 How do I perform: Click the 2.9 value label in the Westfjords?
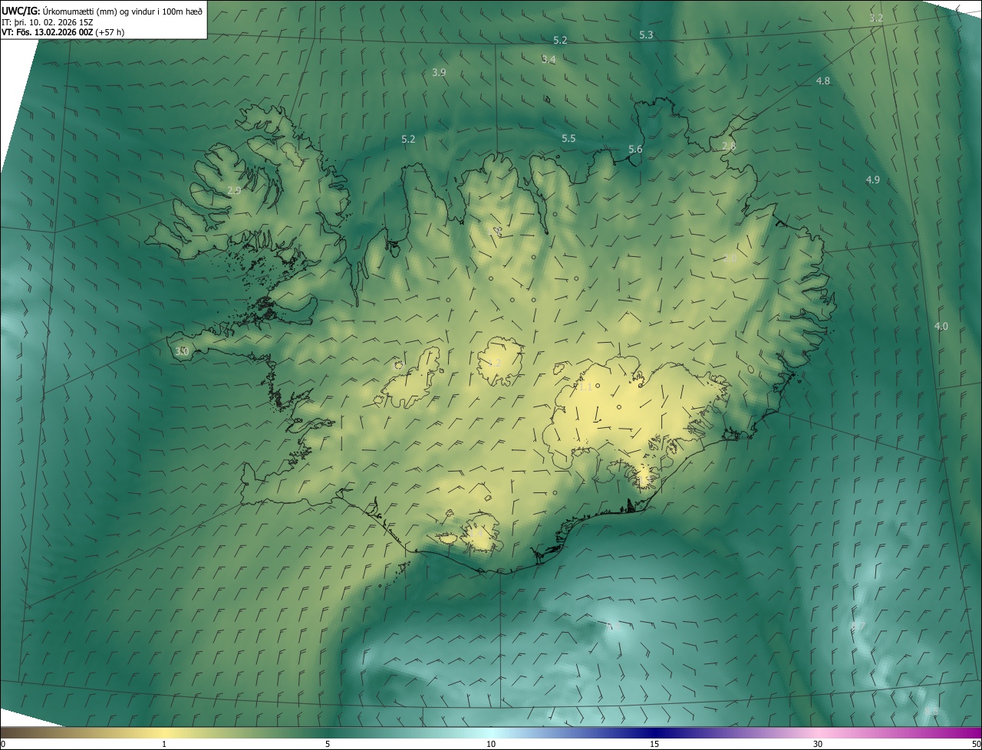click(x=235, y=191)
